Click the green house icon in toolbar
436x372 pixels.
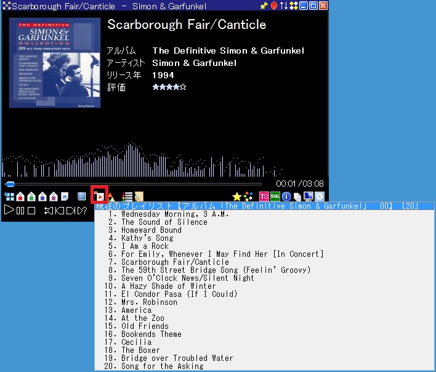point(31,196)
